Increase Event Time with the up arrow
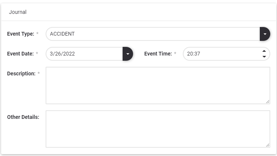The image size is (277, 156). pyautogui.click(x=264, y=51)
